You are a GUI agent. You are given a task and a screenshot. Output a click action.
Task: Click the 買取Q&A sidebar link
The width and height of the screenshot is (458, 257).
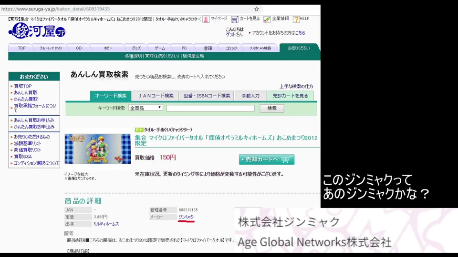click(23, 157)
